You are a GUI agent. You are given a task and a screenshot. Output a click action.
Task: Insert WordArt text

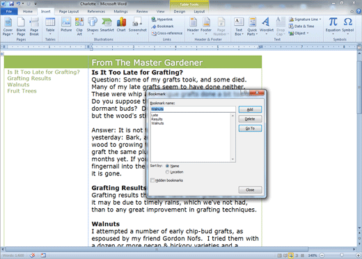click(266, 26)
